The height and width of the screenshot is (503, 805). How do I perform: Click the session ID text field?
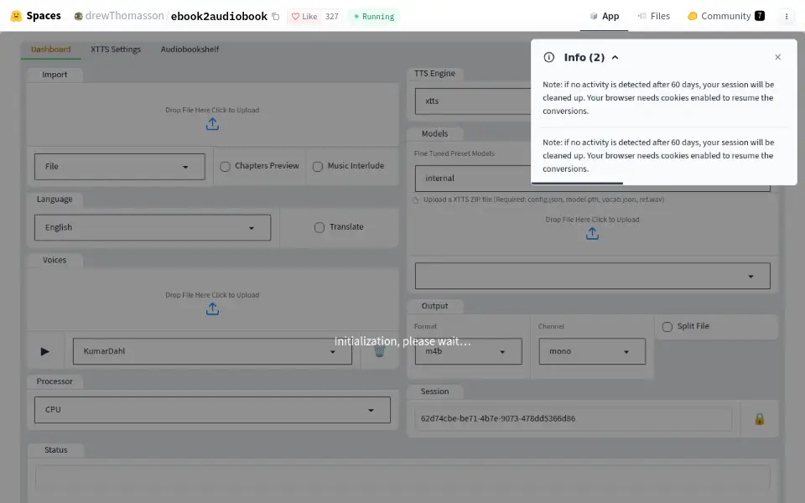point(573,419)
